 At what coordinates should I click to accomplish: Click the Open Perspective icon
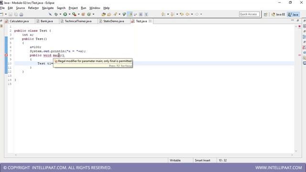(x=266, y=14)
